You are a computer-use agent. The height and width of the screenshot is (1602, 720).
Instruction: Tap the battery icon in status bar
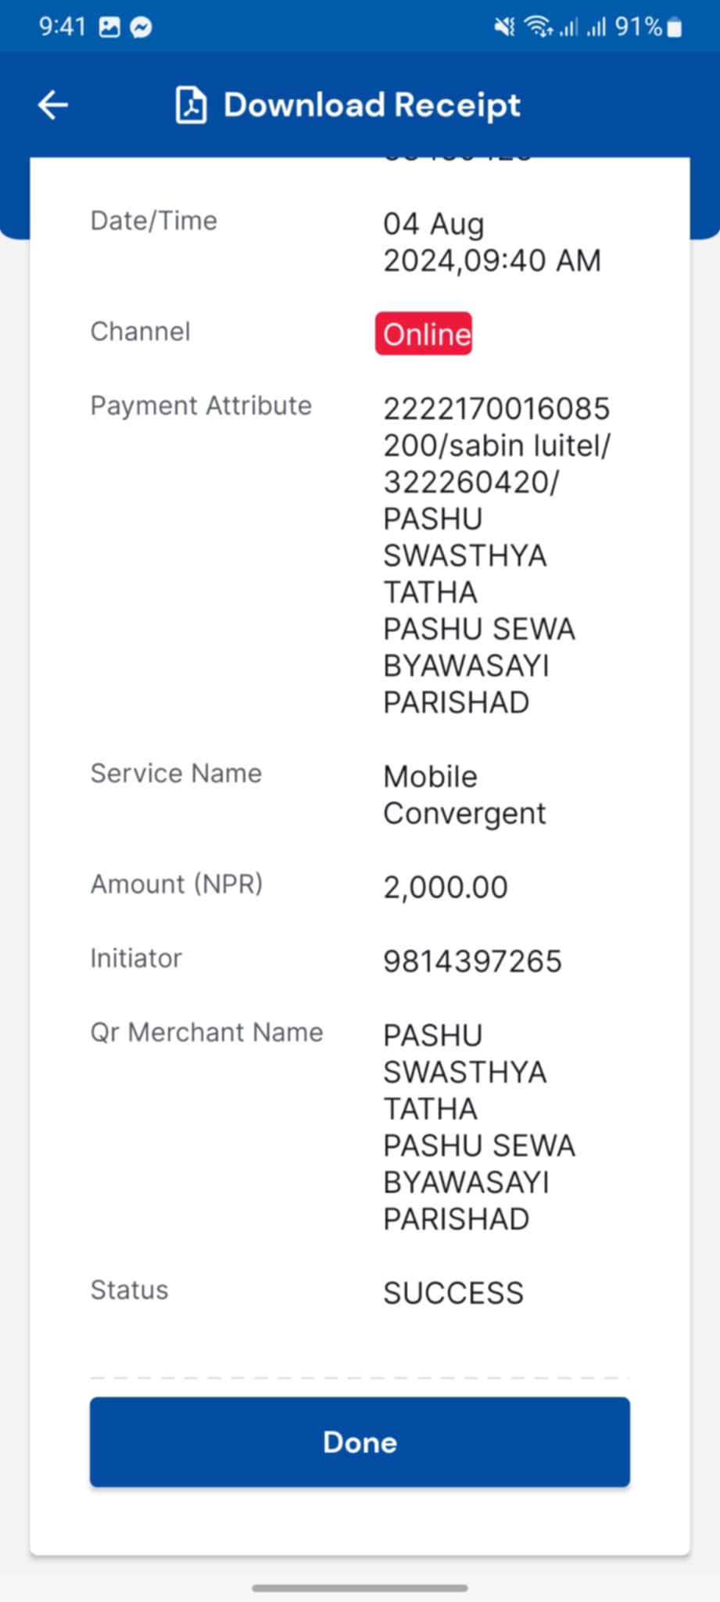(675, 28)
